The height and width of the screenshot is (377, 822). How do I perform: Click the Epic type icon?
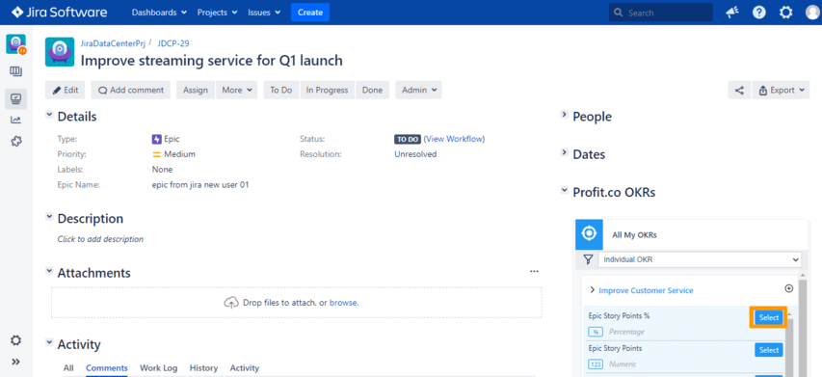pos(156,140)
